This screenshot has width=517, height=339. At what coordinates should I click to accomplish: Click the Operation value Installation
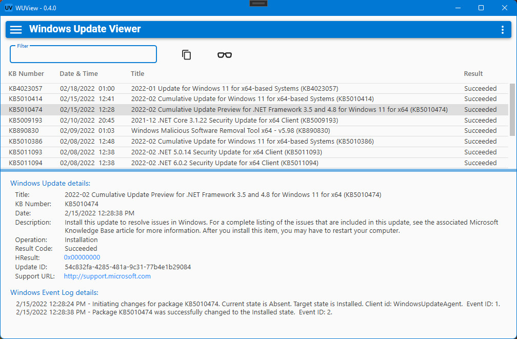click(81, 240)
